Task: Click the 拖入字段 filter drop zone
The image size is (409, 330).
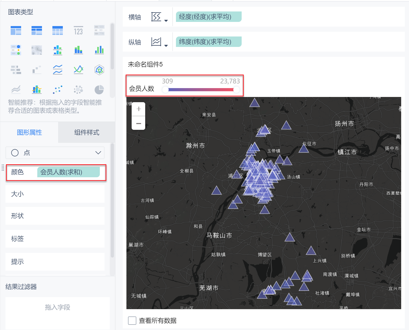Action: 58,313
